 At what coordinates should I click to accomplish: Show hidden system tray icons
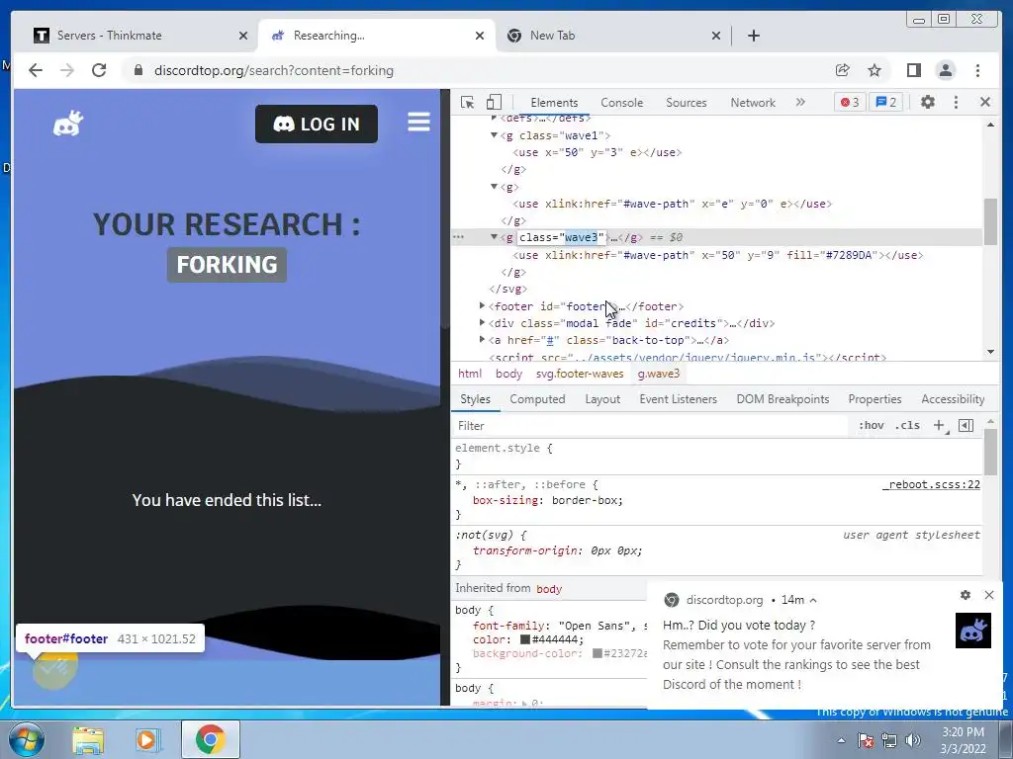point(841,740)
